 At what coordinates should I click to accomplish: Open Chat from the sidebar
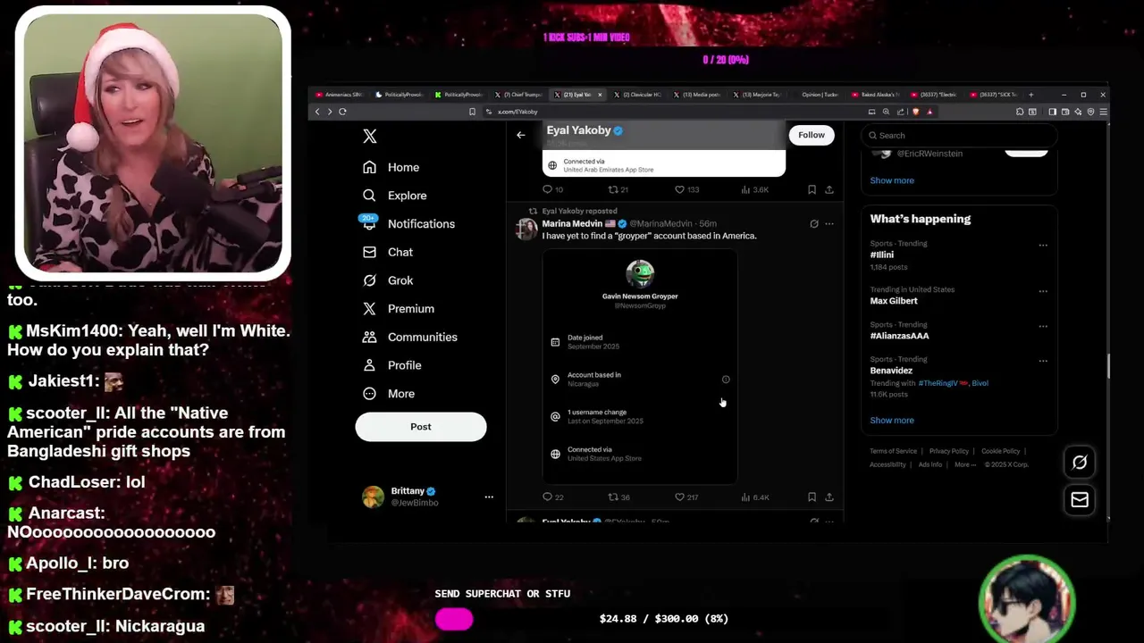click(x=388, y=253)
